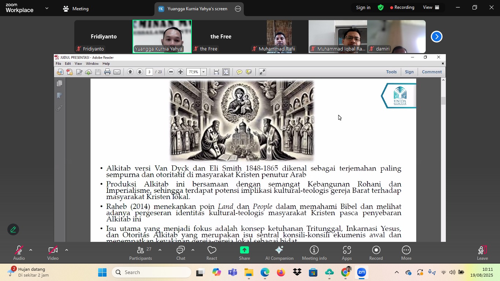The image size is (500, 281).
Task: Open the Zoom Apps panel
Action: click(x=347, y=253)
